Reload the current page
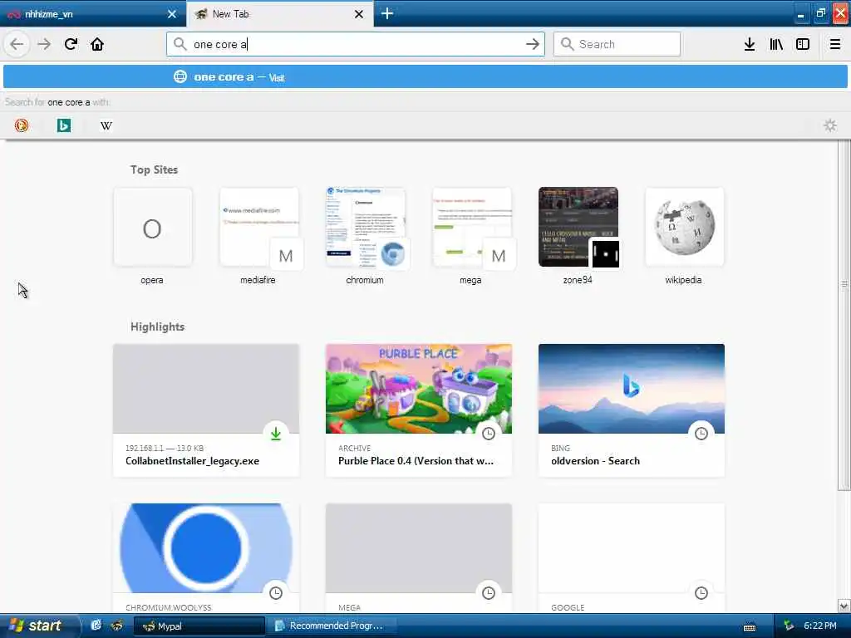851x638 pixels. pos(71,44)
